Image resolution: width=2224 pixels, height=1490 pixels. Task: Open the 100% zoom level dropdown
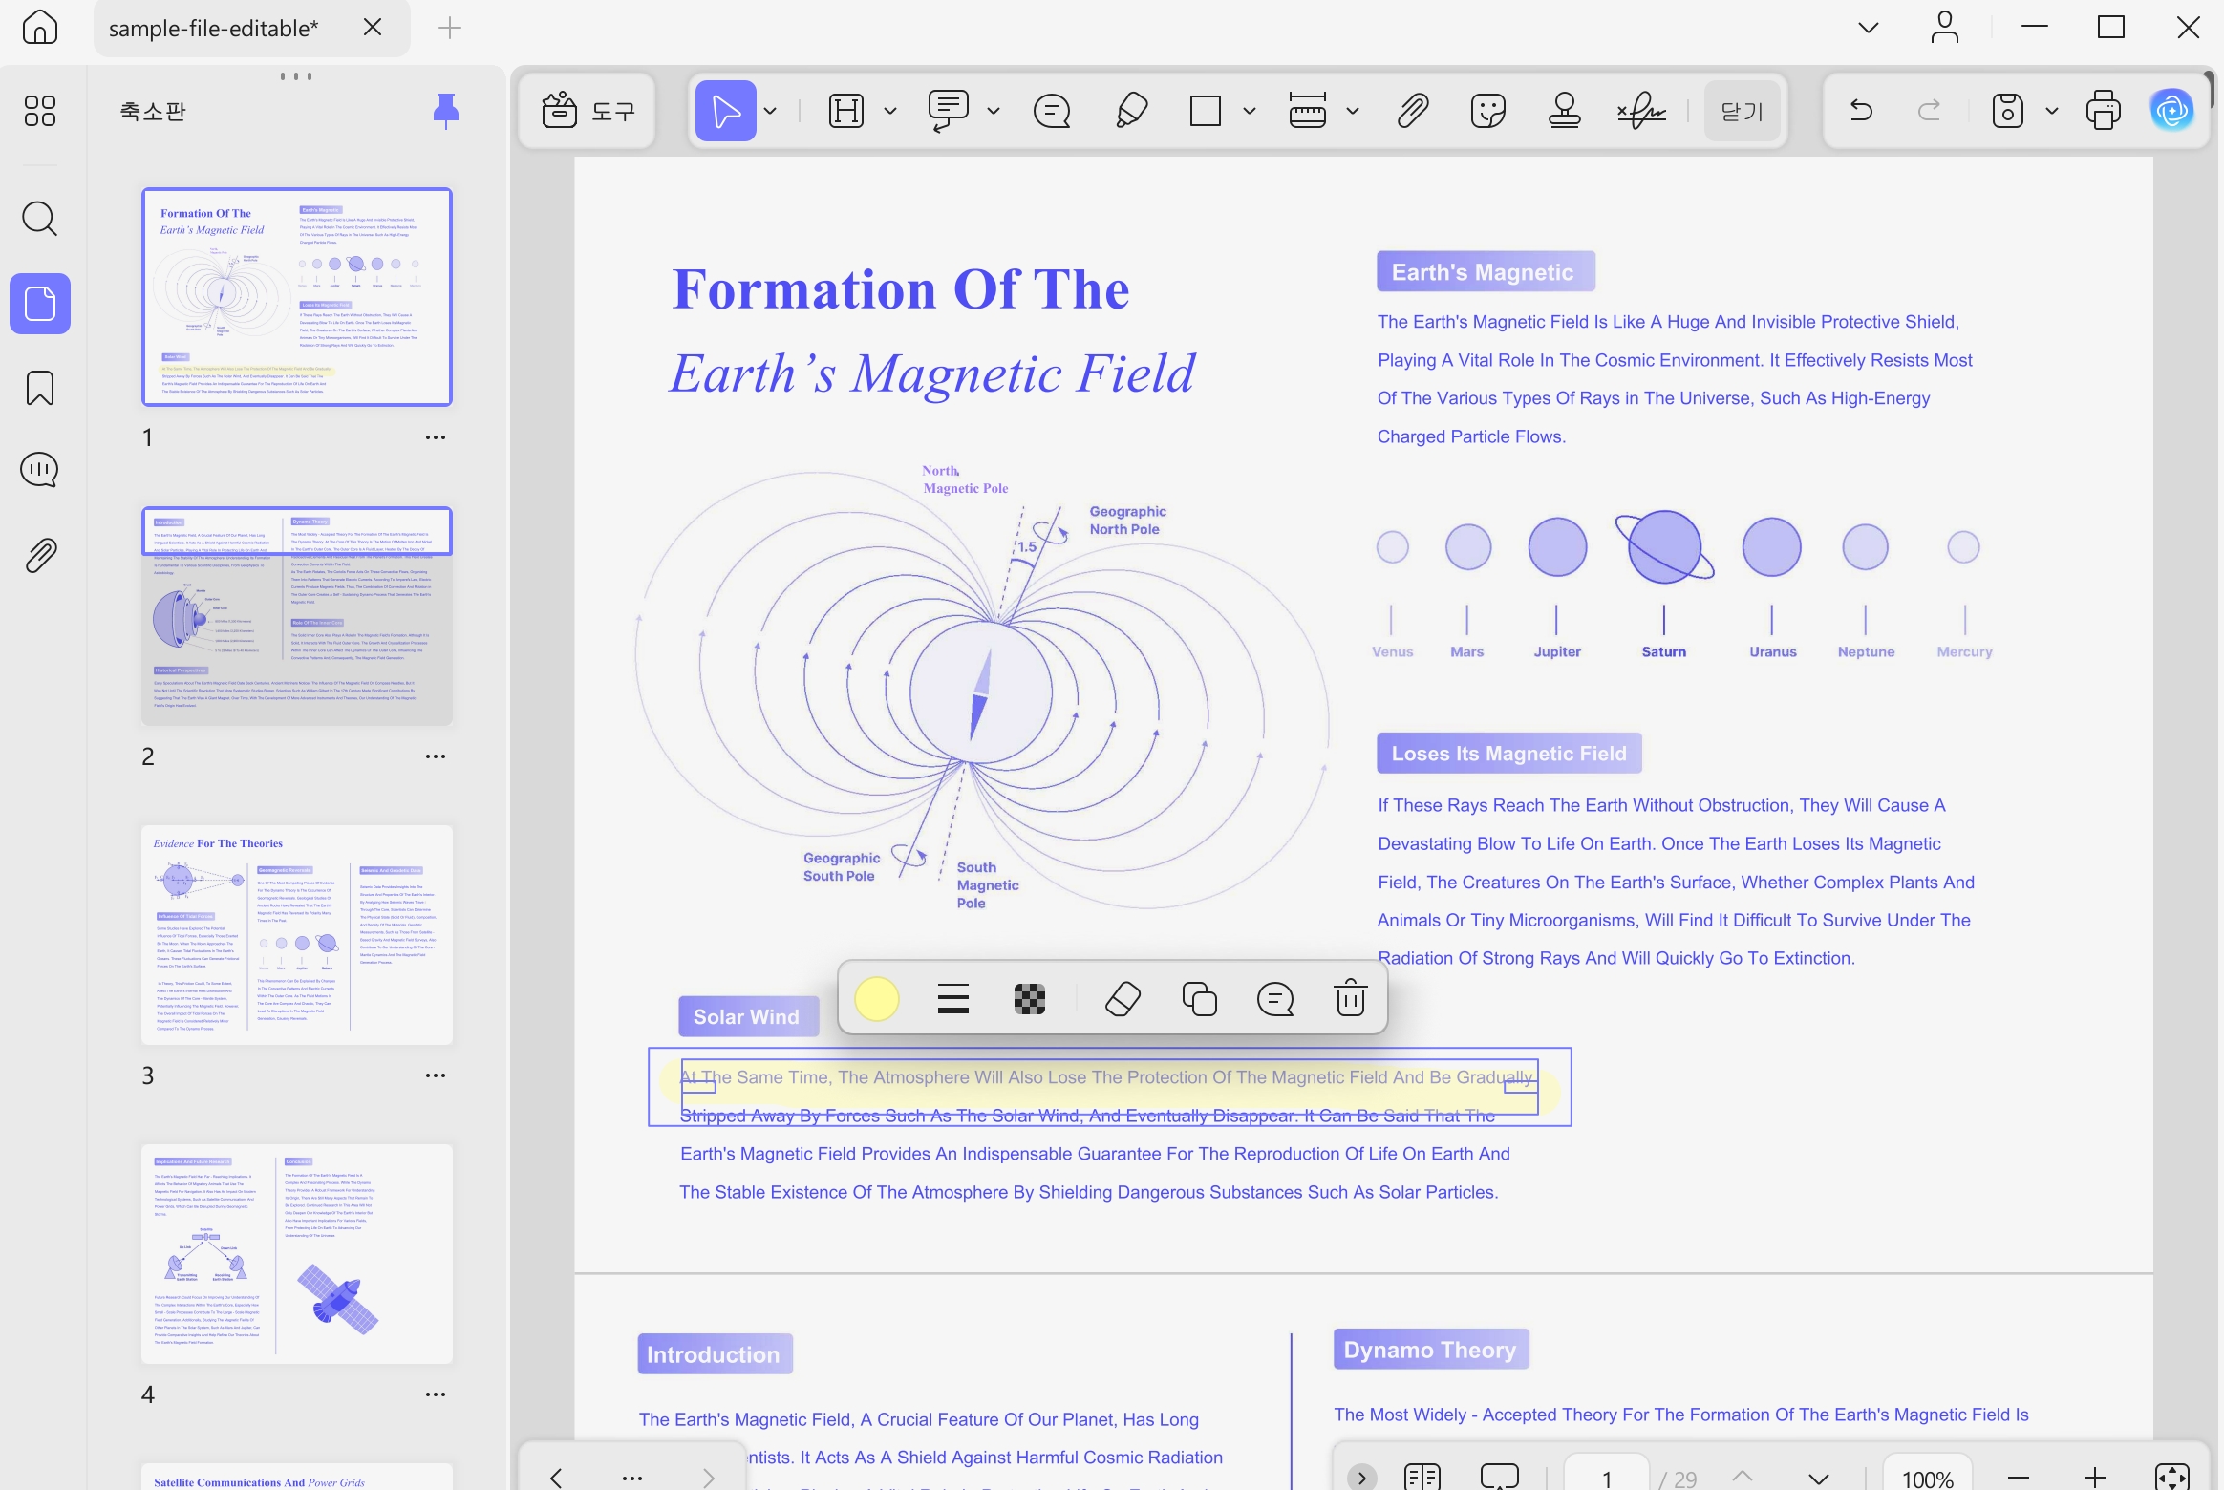[x=1928, y=1478]
